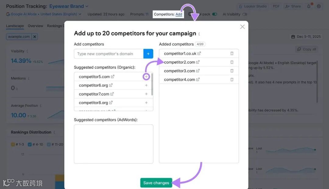The height and width of the screenshot is (189, 329).
Task: Add competitor5.com using its plus icon
Action: [146, 77]
